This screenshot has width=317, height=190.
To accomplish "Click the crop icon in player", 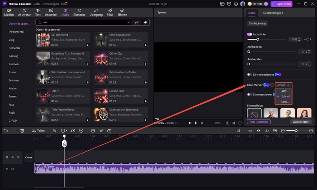I will click(x=234, y=123).
